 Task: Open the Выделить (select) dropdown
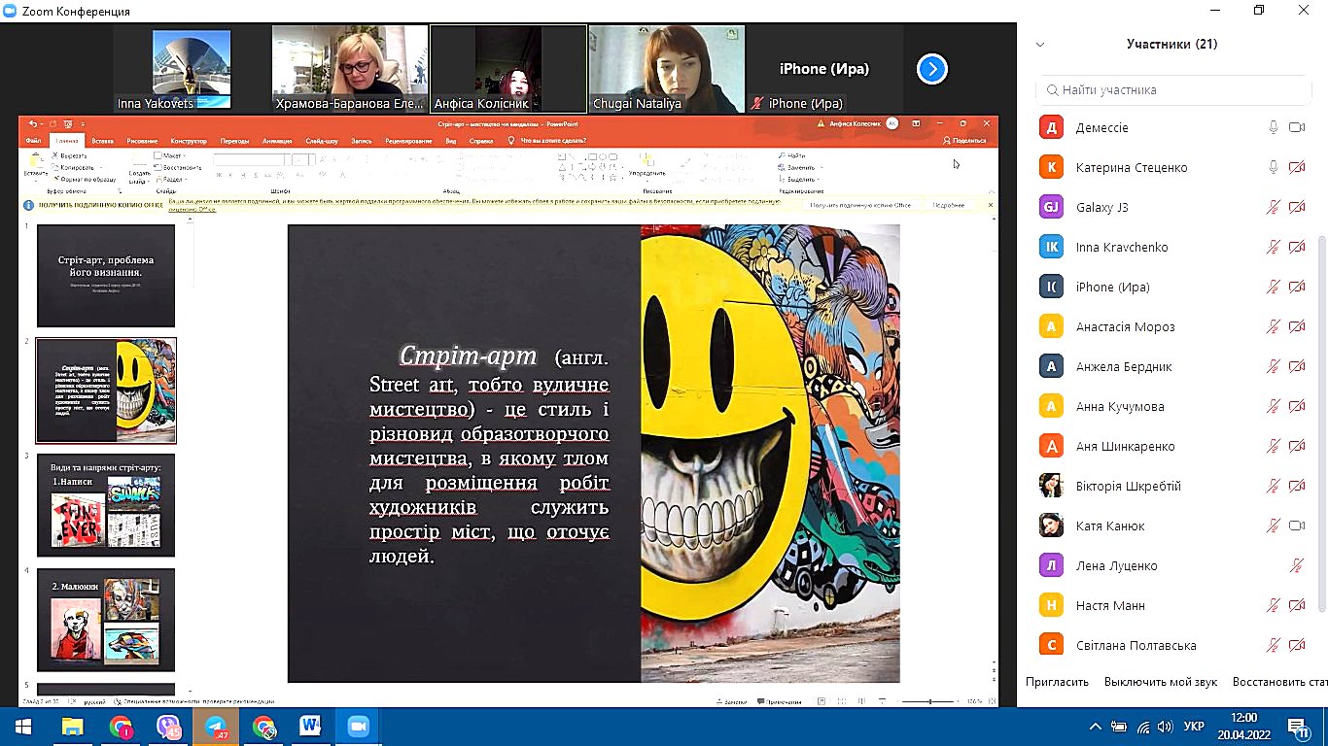(798, 179)
